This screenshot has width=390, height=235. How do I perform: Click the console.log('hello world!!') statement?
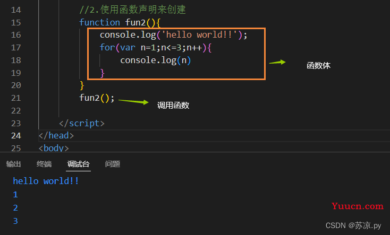click(173, 35)
